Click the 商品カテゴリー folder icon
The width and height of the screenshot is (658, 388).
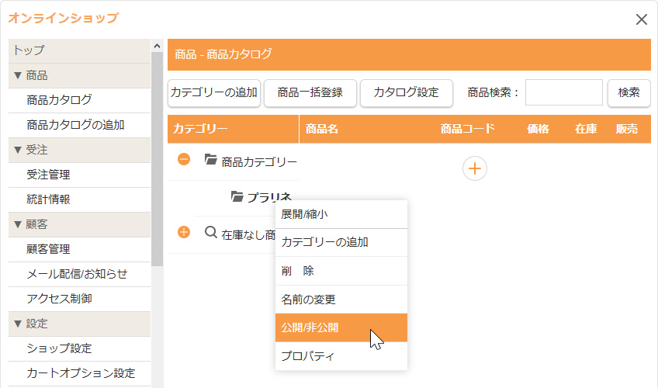[210, 161]
